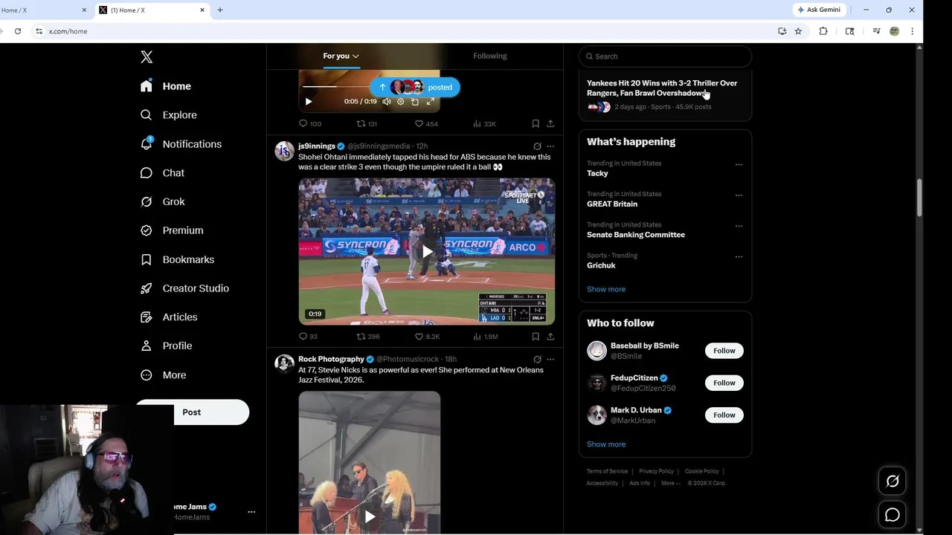Open options for Senate Banking Committee trend

pos(739,226)
